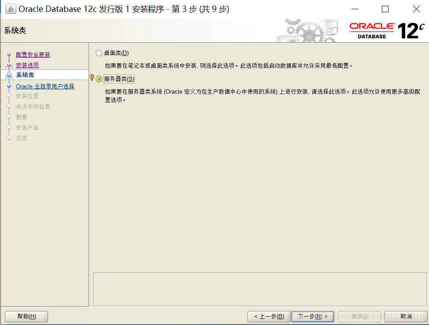Go to the 安装选项 step link
This screenshot has width=429, height=325.
pos(27,65)
